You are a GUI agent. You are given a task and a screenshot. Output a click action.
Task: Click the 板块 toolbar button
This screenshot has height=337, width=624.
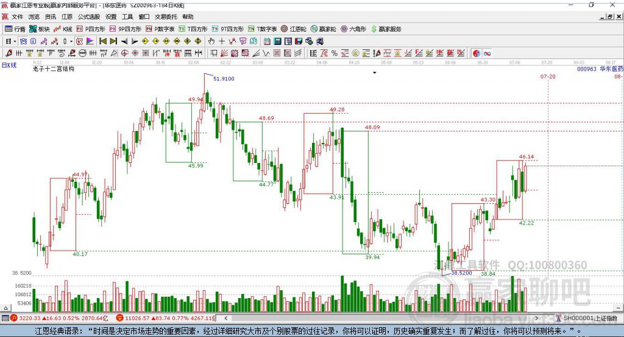40,29
